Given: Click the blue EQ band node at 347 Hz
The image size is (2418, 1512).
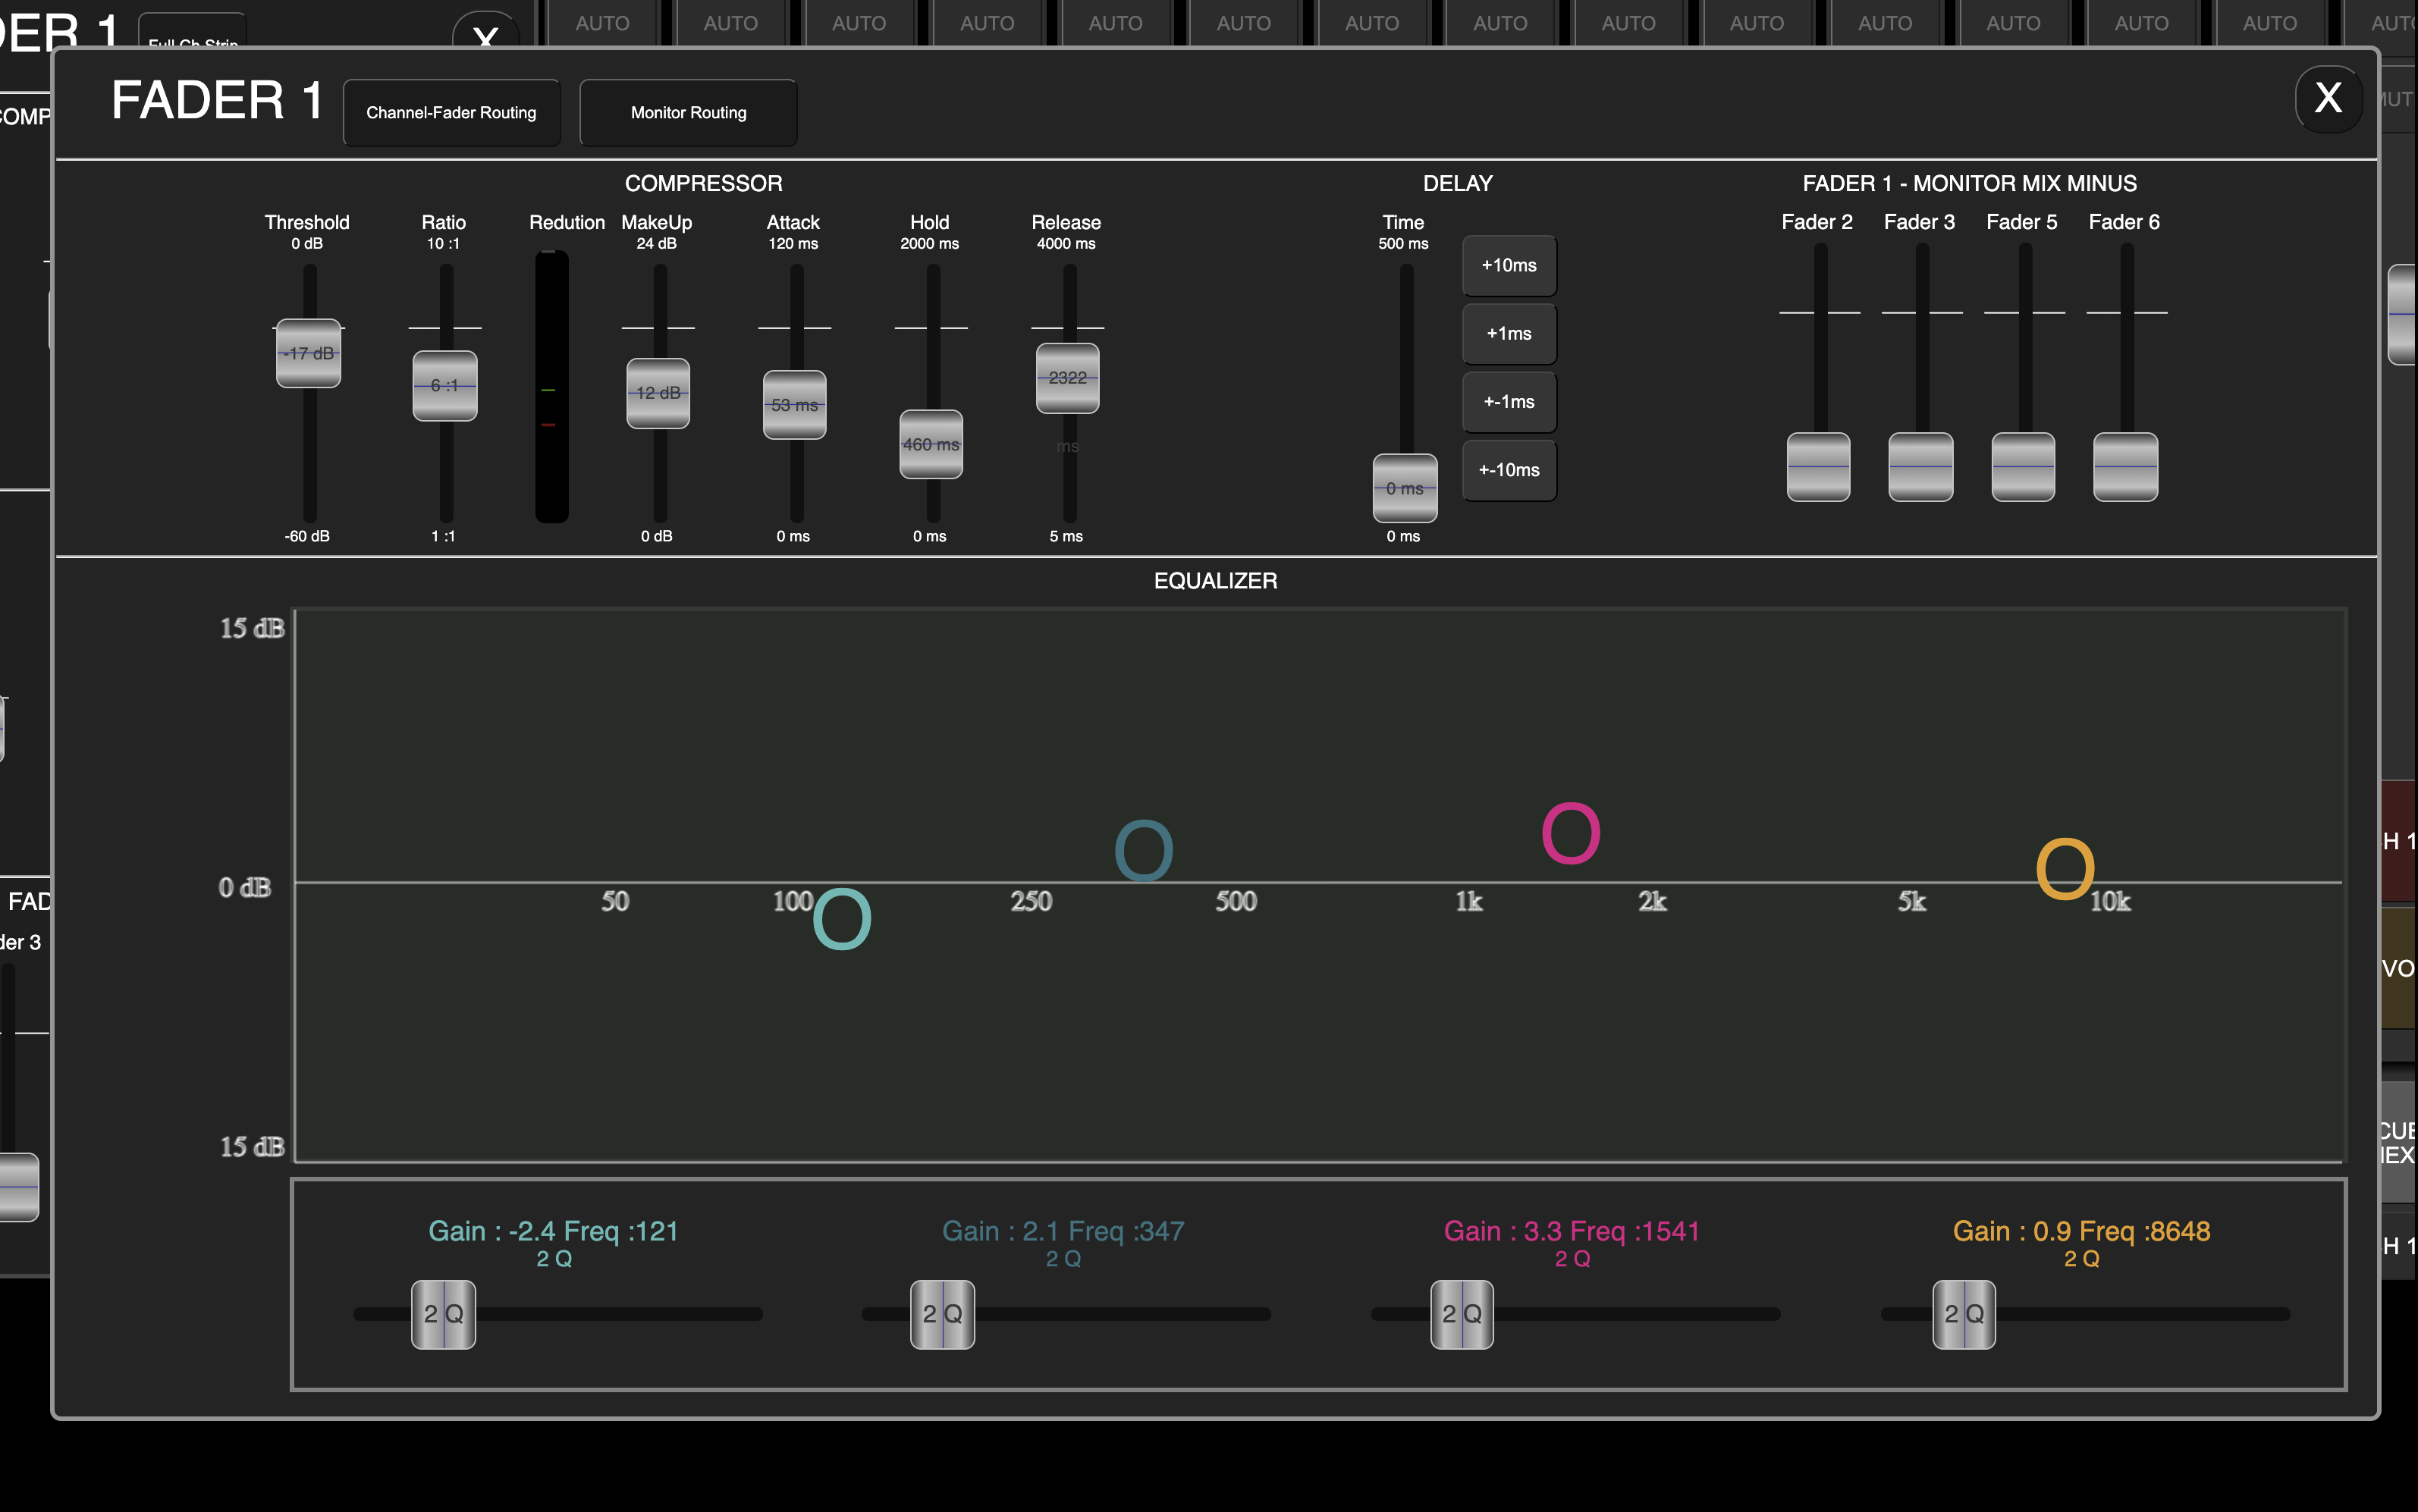Looking at the screenshot, I should click(x=1144, y=850).
